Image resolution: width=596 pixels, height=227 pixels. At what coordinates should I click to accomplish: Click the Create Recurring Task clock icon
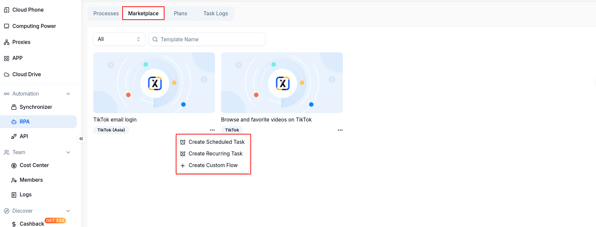182,154
